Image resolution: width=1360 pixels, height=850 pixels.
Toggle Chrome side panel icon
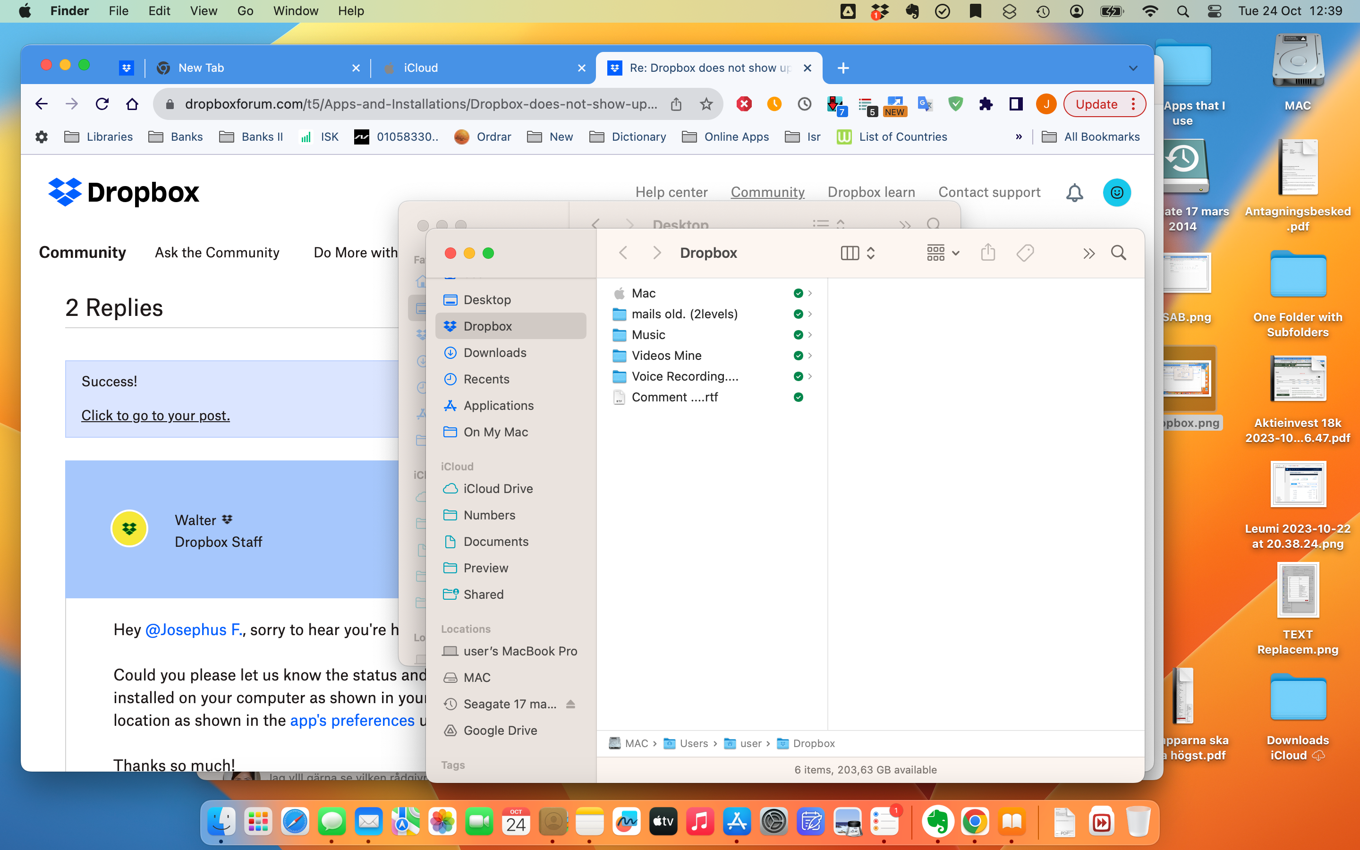[1015, 104]
